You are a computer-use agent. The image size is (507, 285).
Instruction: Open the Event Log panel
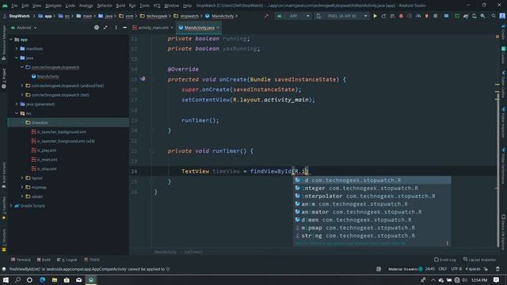(x=445, y=260)
